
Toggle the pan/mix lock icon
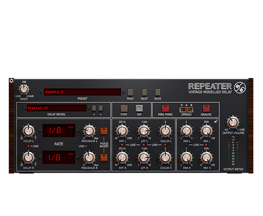point(216,121)
